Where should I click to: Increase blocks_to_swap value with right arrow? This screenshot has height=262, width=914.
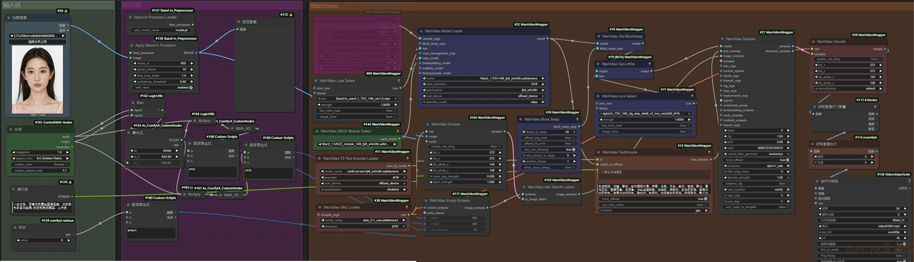tap(575, 132)
